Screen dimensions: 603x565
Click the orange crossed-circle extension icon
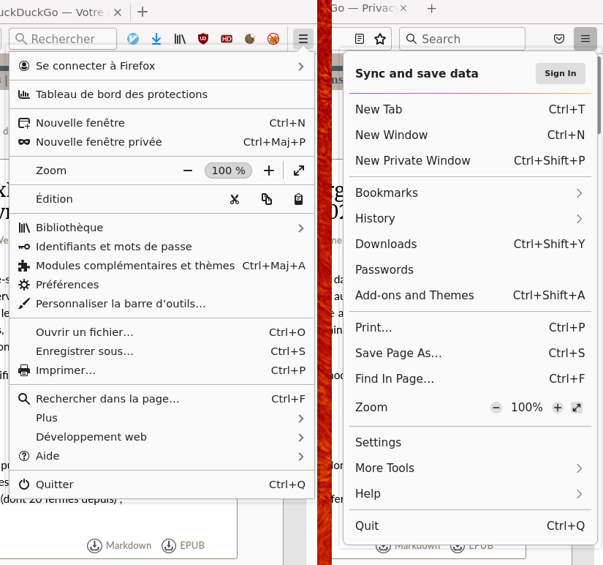pos(273,39)
